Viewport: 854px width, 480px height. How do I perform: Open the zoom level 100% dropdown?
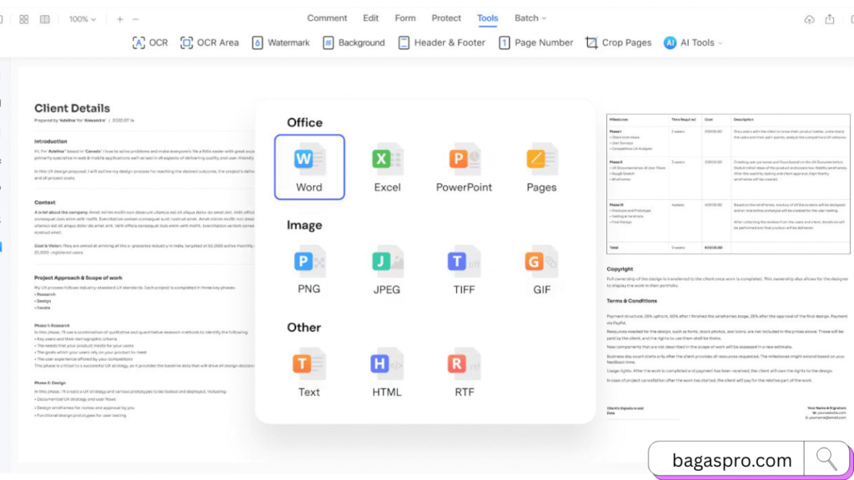82,19
